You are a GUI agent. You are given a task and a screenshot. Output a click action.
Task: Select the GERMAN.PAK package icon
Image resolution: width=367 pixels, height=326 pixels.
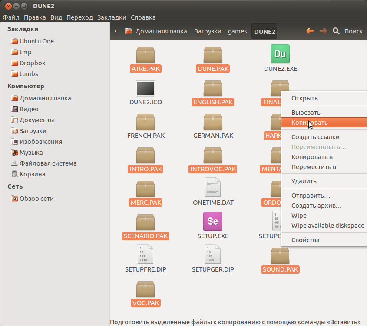click(212, 122)
